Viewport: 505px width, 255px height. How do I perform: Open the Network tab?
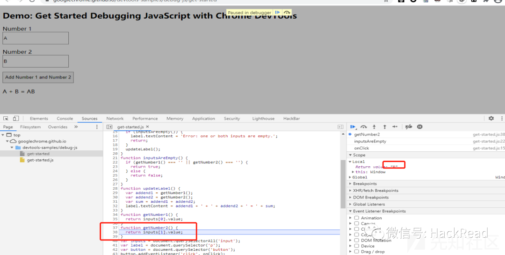click(115, 118)
